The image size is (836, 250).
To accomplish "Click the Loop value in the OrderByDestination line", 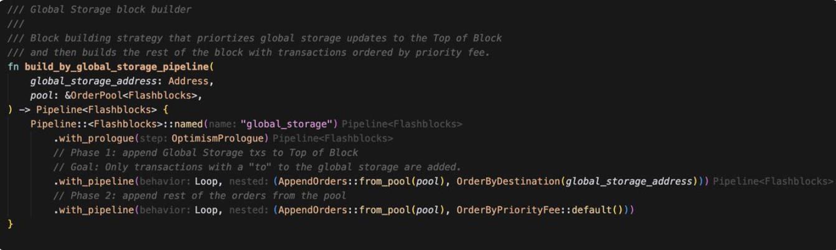I will (x=207, y=181).
